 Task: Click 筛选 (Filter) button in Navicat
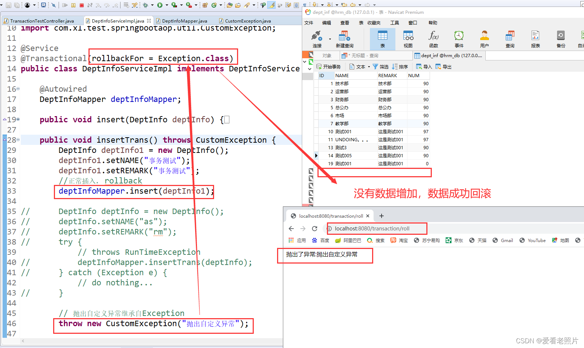point(380,67)
